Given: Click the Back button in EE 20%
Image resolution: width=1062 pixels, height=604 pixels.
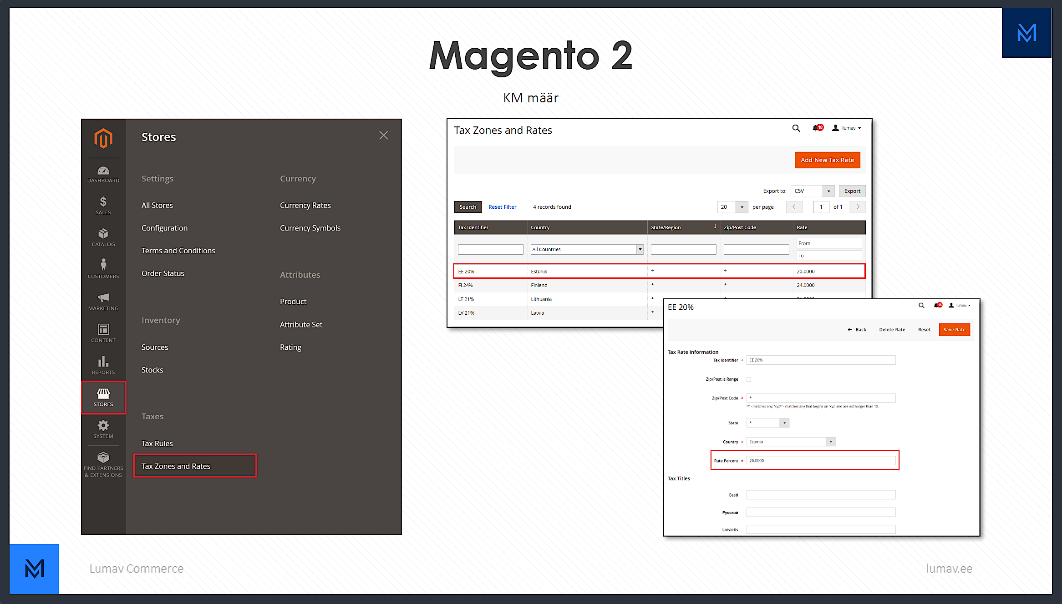Looking at the screenshot, I should coord(857,330).
